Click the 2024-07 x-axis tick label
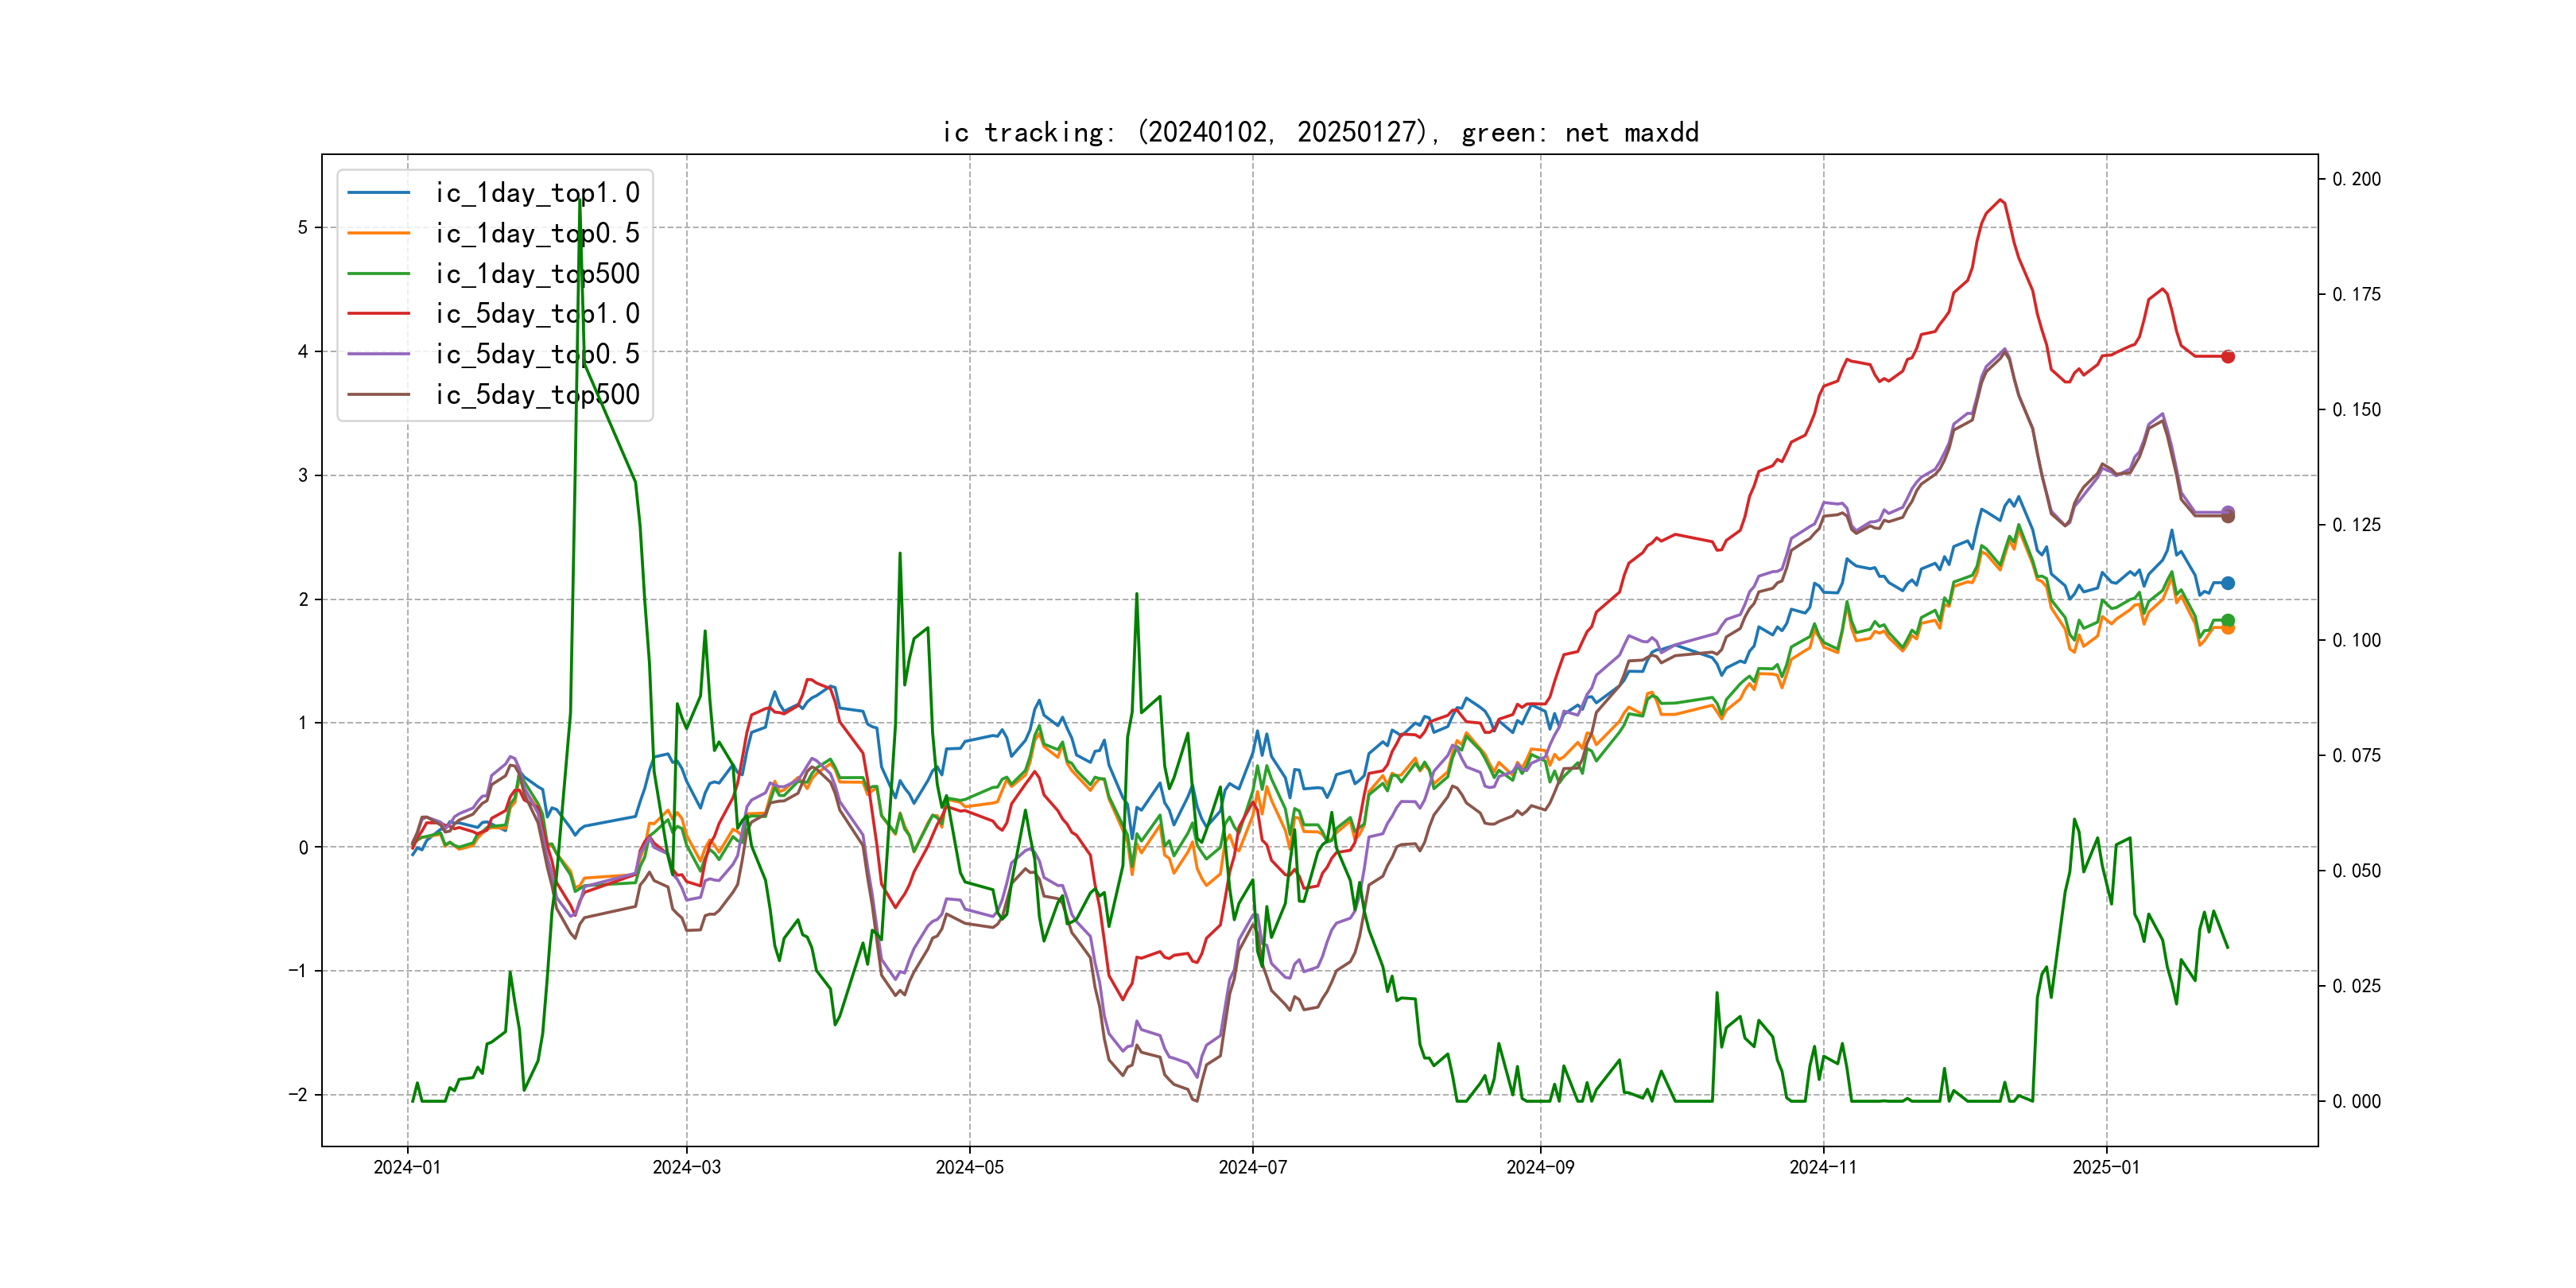Screen dimensions: 2576x1288 1252,1167
